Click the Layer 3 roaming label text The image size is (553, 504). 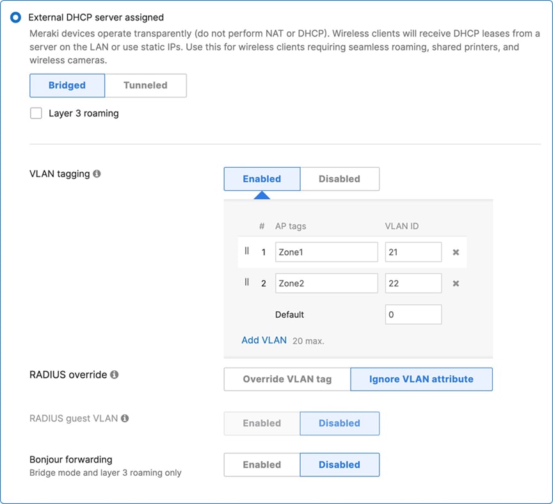84,113
